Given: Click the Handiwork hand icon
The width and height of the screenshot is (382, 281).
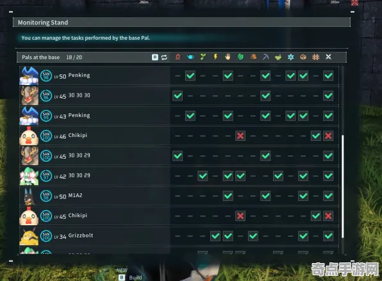Looking at the screenshot, I should (228, 57).
